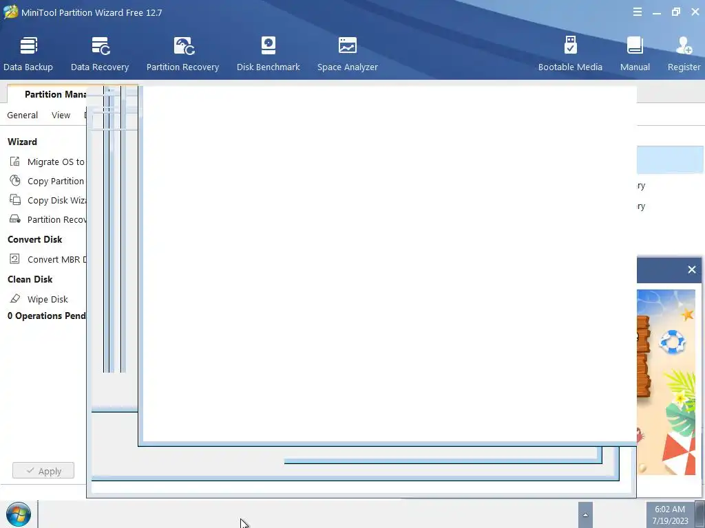This screenshot has height=528, width=705.
Task: Close the promotional ad popup
Action: tap(691, 269)
